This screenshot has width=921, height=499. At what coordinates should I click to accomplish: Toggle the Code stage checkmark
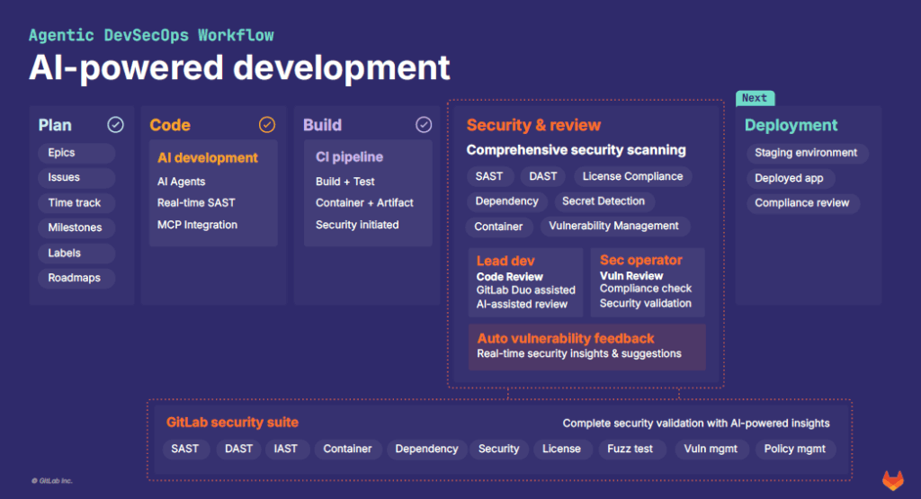(267, 125)
